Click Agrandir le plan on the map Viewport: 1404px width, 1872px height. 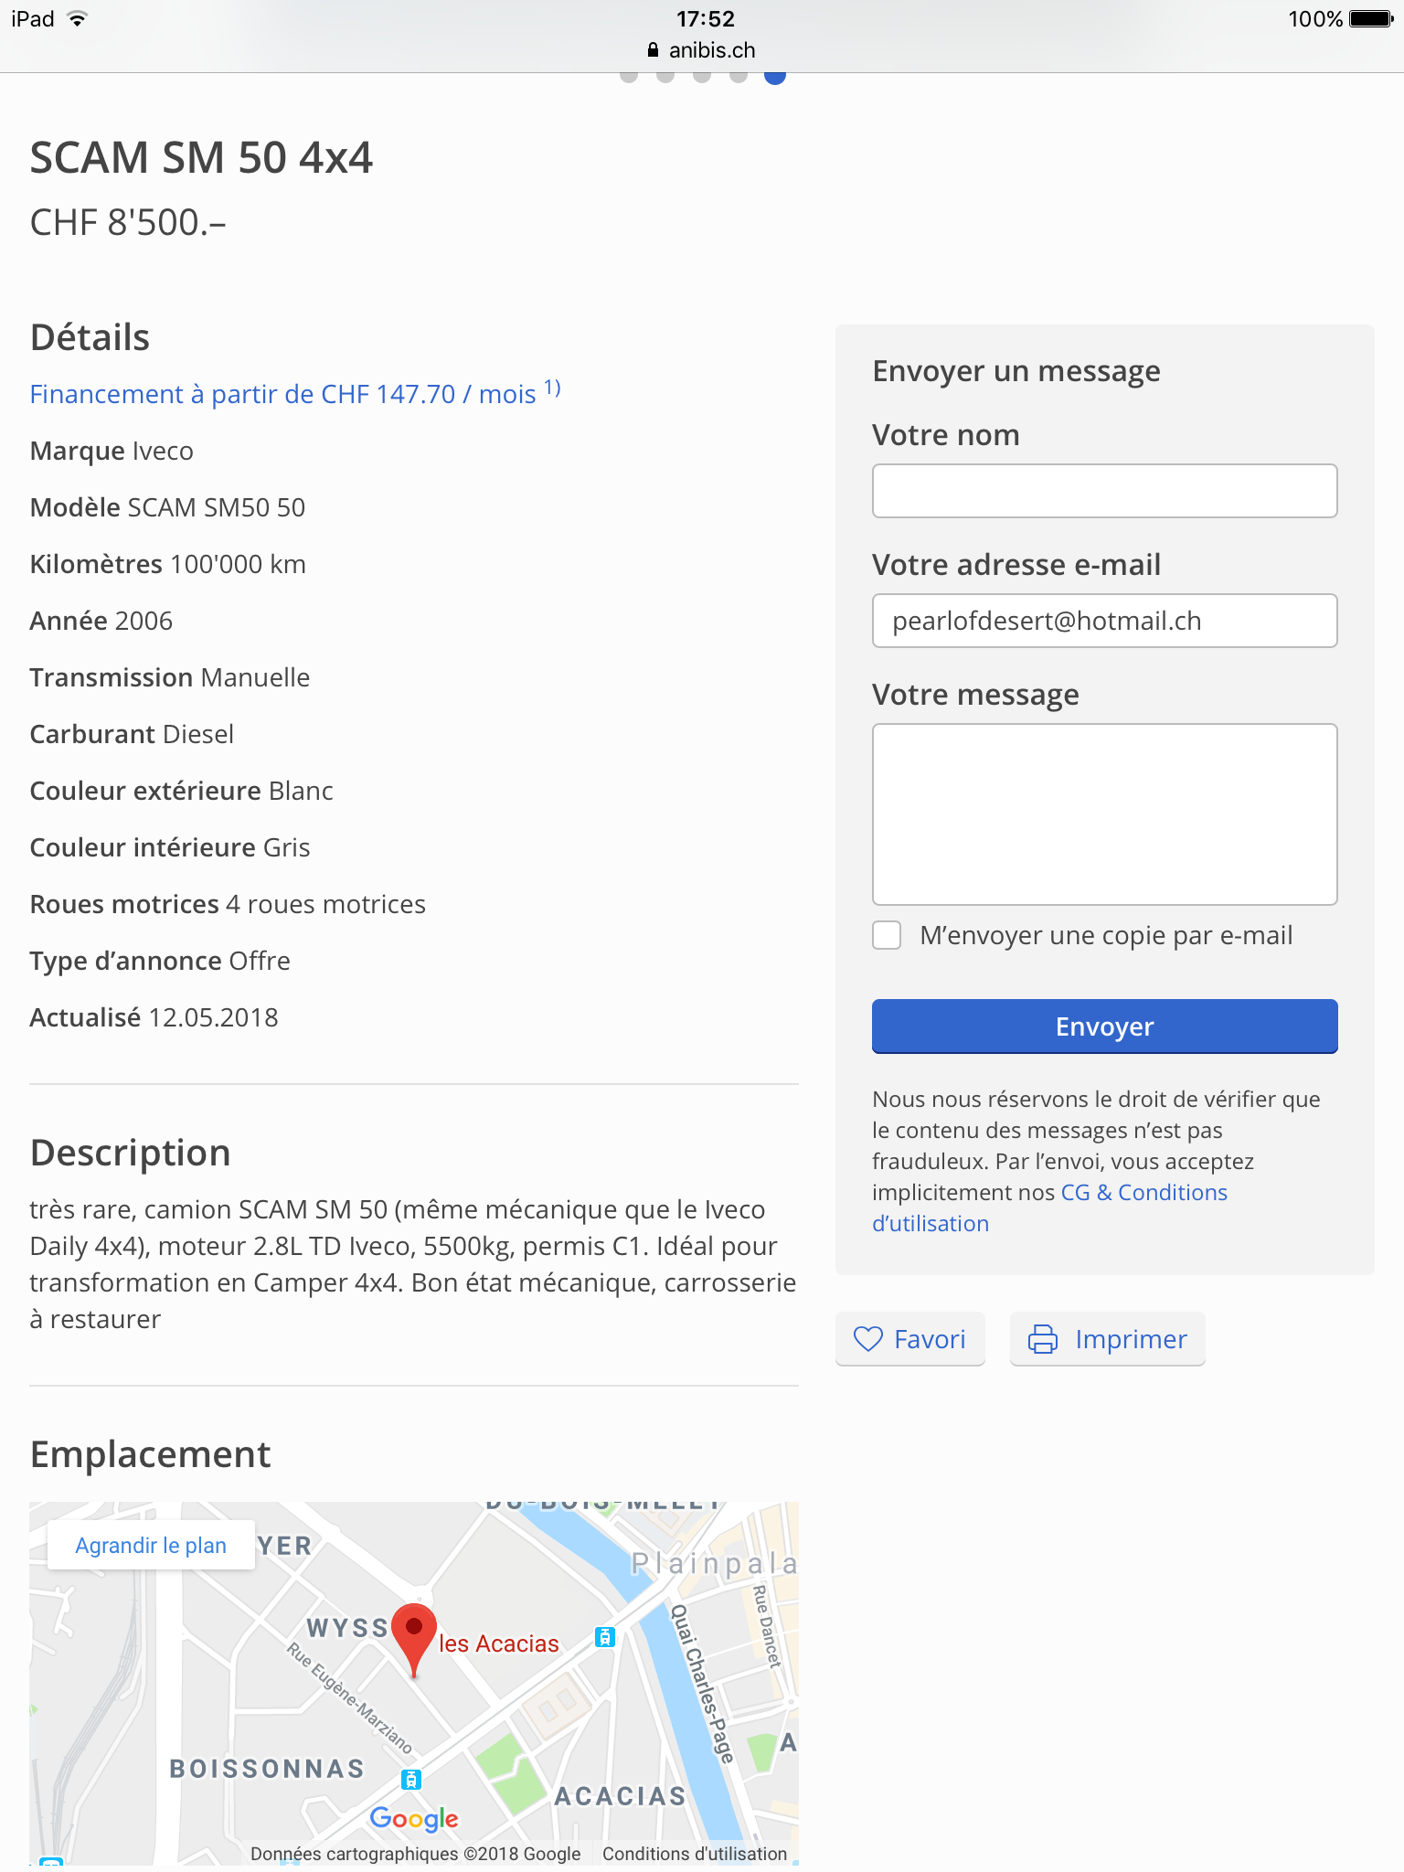(x=151, y=1545)
